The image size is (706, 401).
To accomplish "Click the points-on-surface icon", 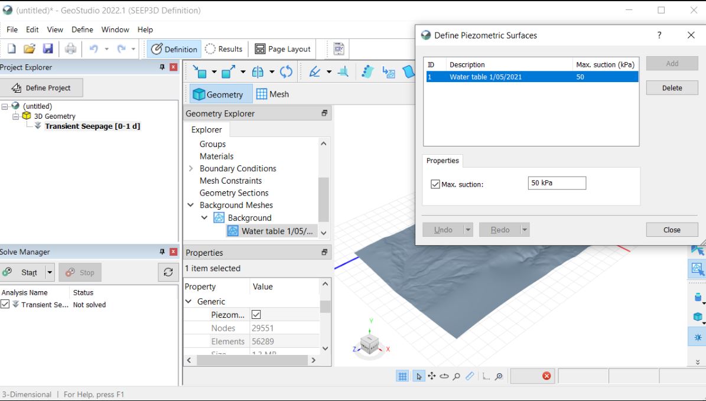I will point(367,71).
